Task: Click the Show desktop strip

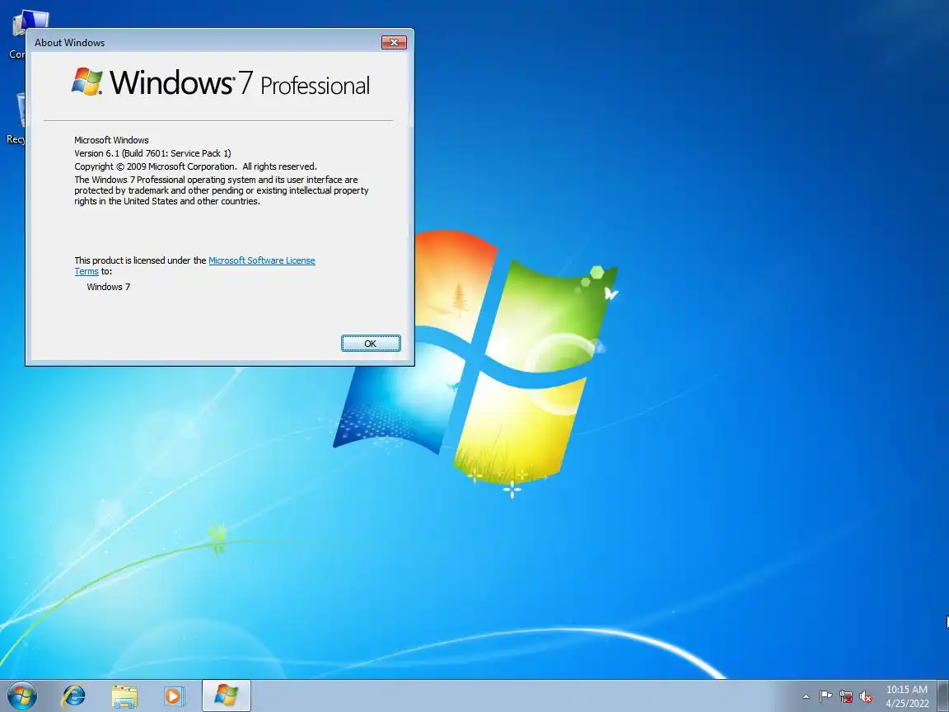Action: point(943,696)
